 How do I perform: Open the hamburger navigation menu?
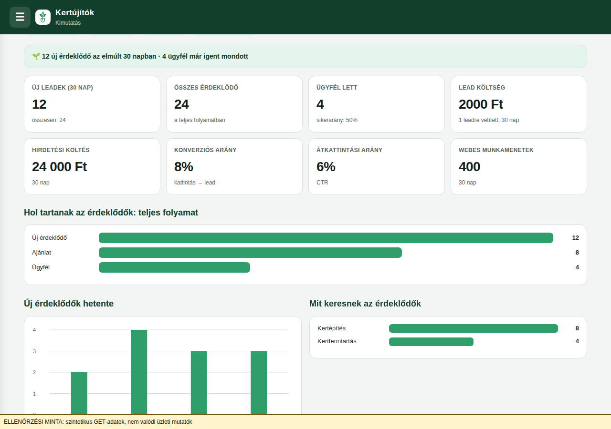point(20,17)
